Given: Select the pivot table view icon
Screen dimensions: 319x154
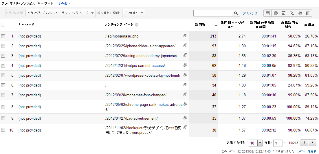Looking at the screenshot, I should [308, 13].
